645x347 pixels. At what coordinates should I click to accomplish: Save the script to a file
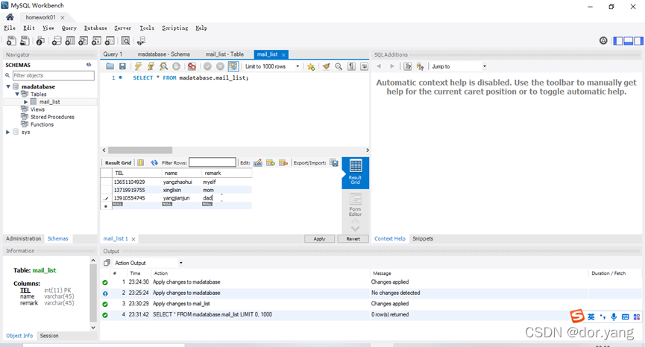click(x=122, y=66)
